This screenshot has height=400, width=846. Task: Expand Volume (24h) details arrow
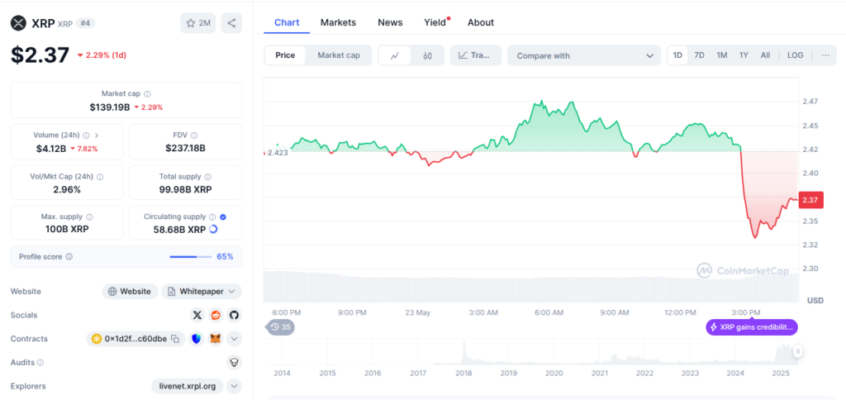tap(97, 136)
